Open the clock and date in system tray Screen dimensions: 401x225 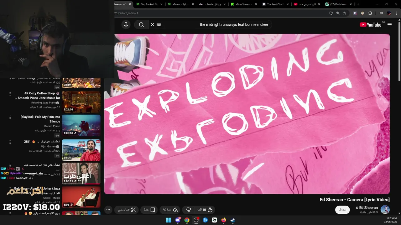(x=391, y=220)
